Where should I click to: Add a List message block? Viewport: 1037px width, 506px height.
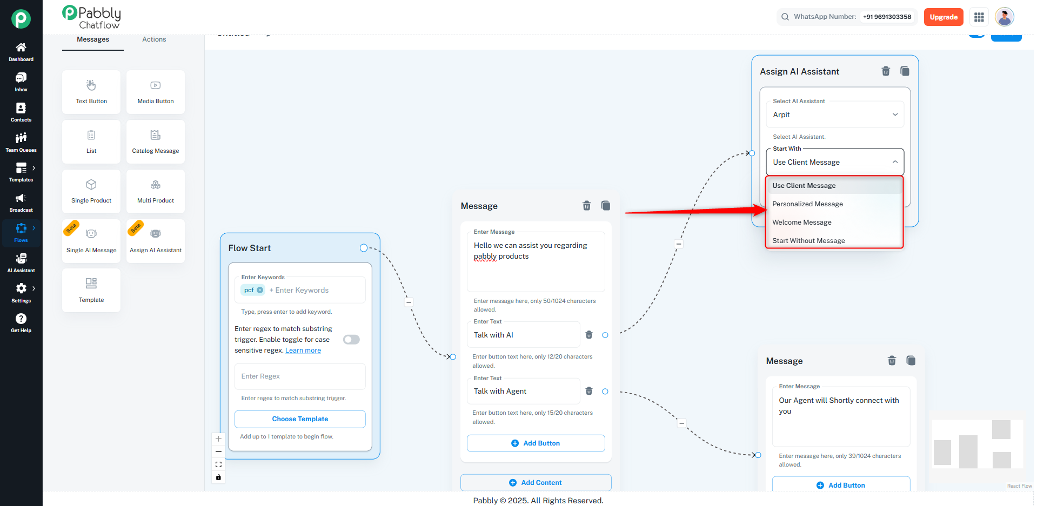tap(91, 141)
